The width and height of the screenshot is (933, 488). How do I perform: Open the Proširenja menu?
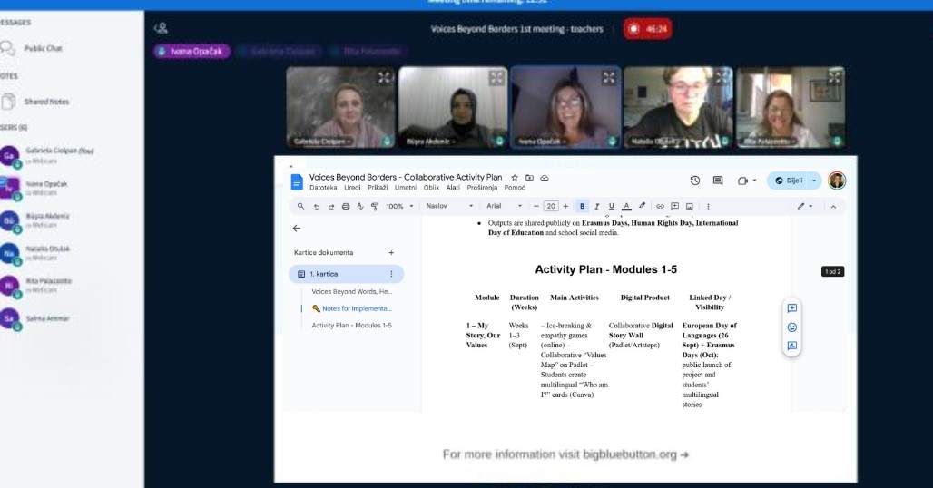(x=482, y=188)
